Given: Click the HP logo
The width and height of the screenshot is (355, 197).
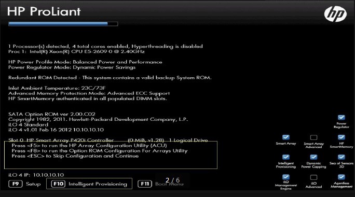Looking at the screenshot, I should point(335,14).
